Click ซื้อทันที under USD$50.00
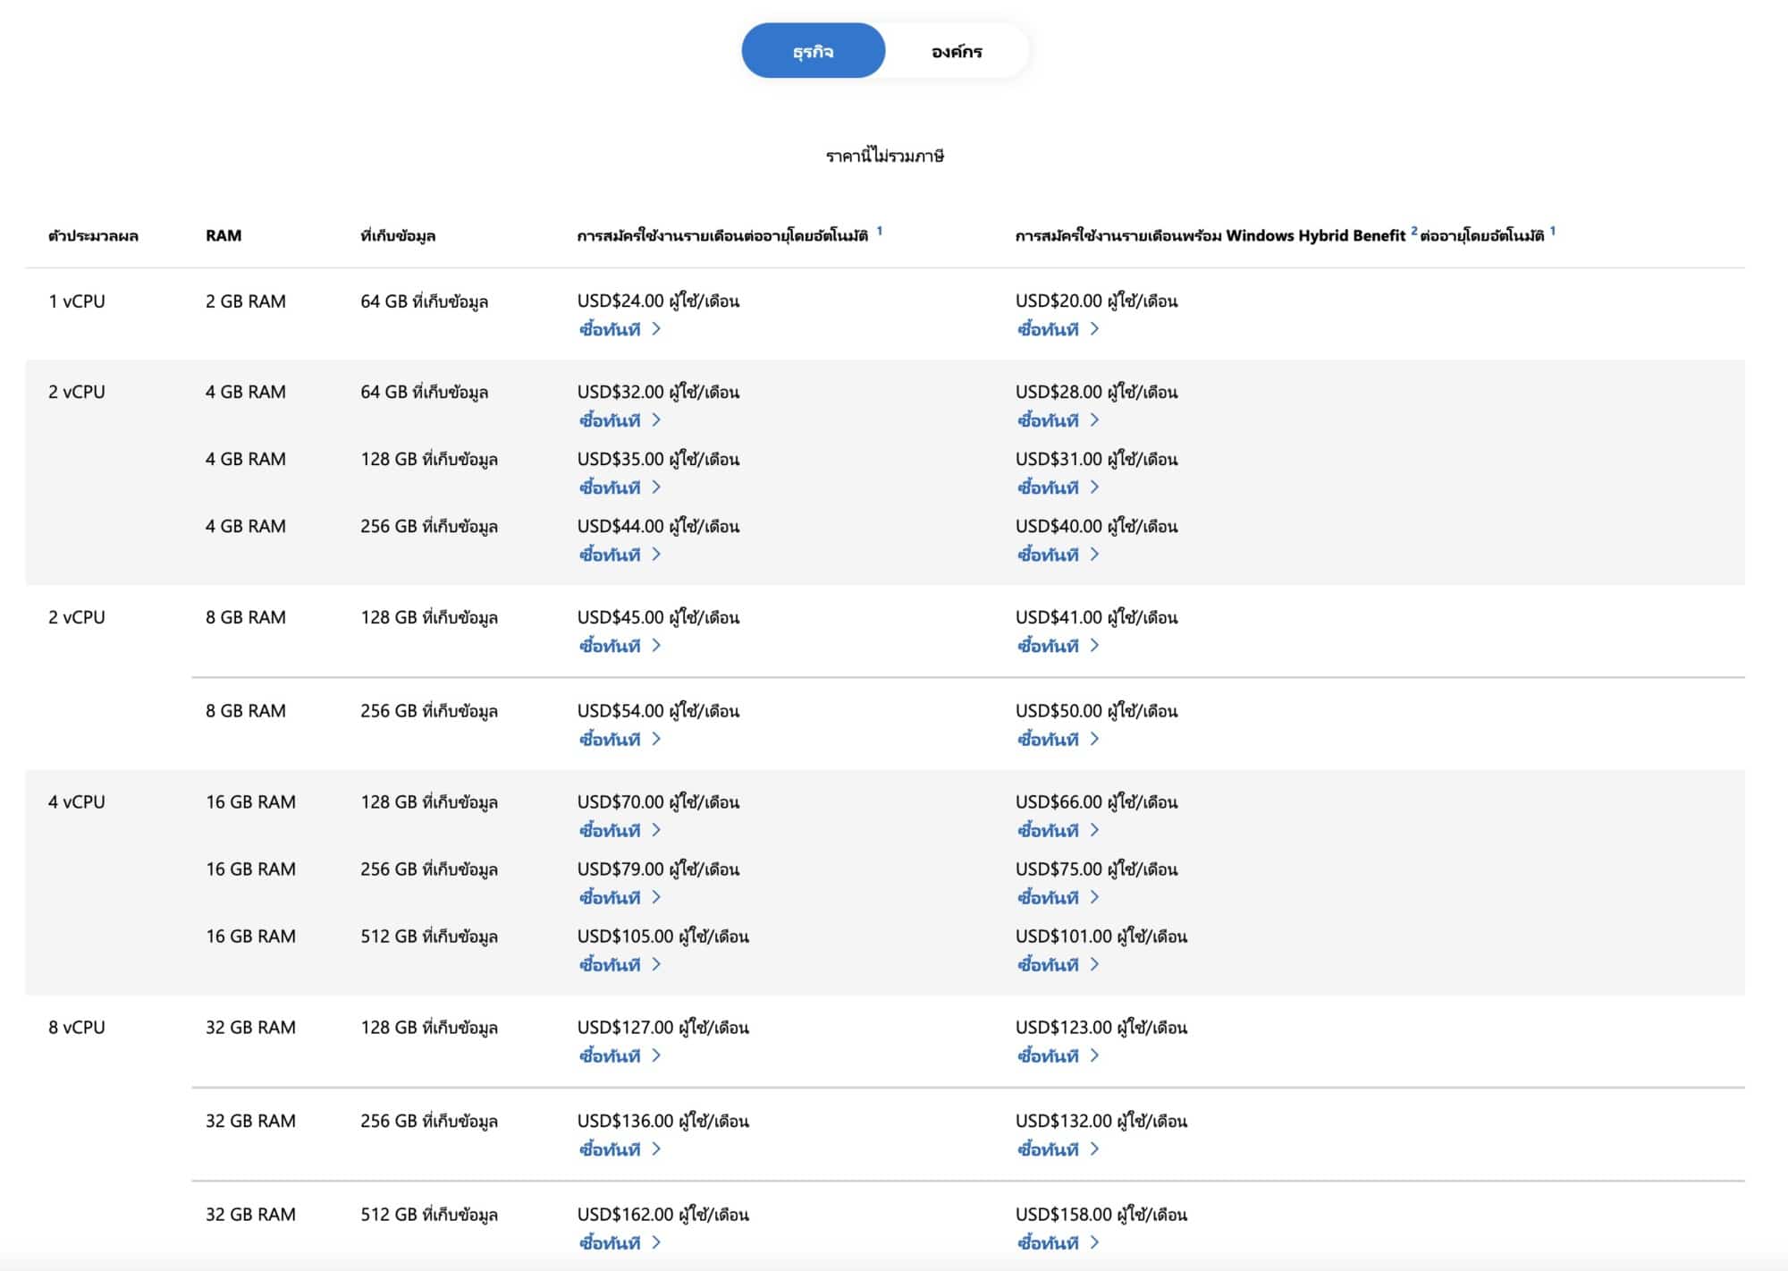The width and height of the screenshot is (1788, 1271). [x=1058, y=740]
